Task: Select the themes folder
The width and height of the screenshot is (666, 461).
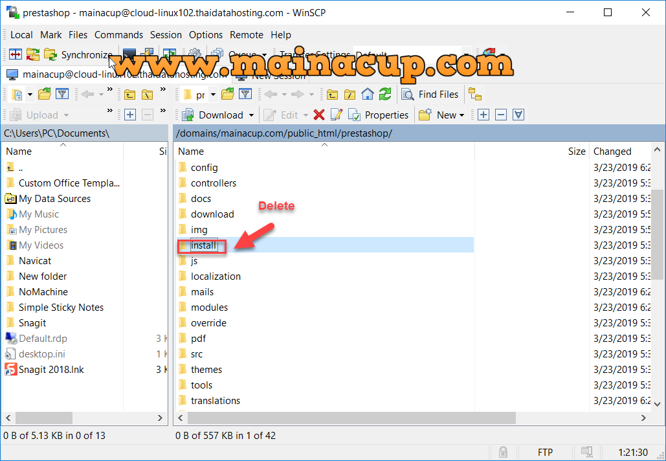Action: (206, 370)
